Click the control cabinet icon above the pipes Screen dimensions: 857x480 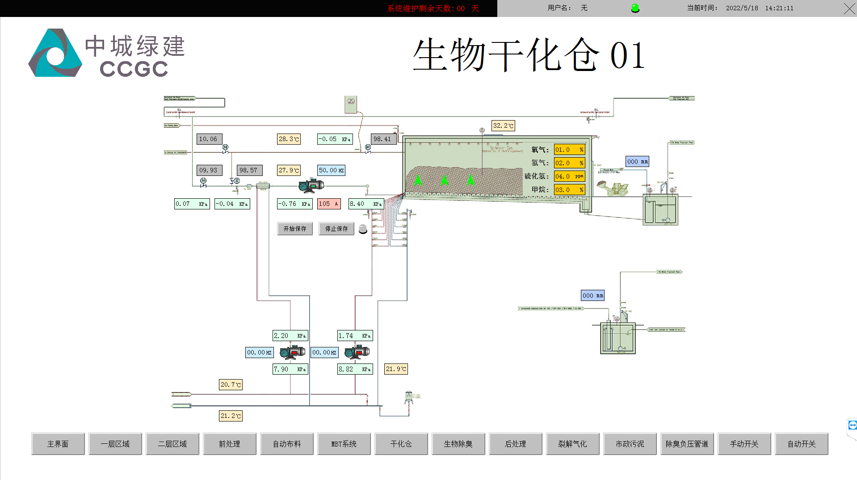point(351,104)
